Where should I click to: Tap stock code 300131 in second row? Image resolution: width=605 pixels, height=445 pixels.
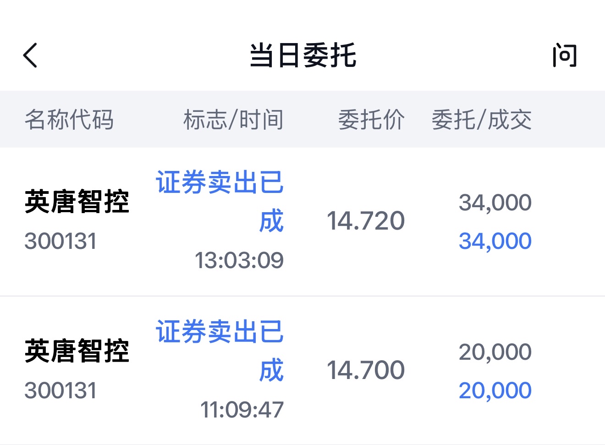tap(60, 390)
